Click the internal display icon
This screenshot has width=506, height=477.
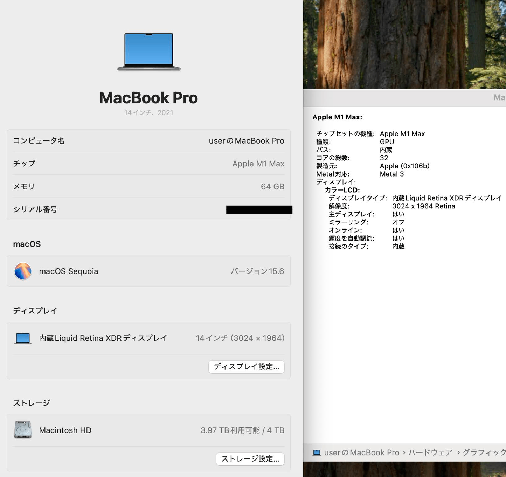[22, 338]
